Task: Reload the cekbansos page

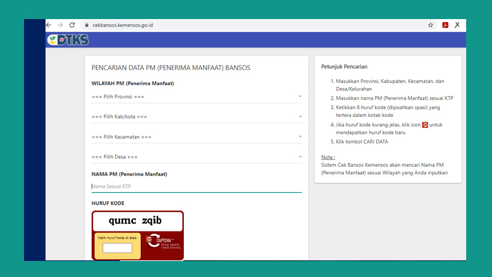Action: pyautogui.click(x=72, y=25)
